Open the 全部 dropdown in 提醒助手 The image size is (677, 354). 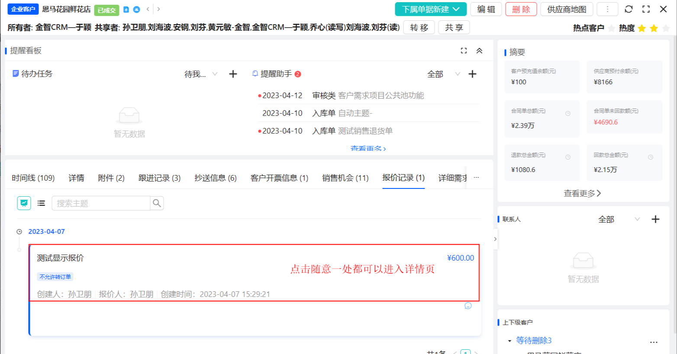pyautogui.click(x=443, y=74)
